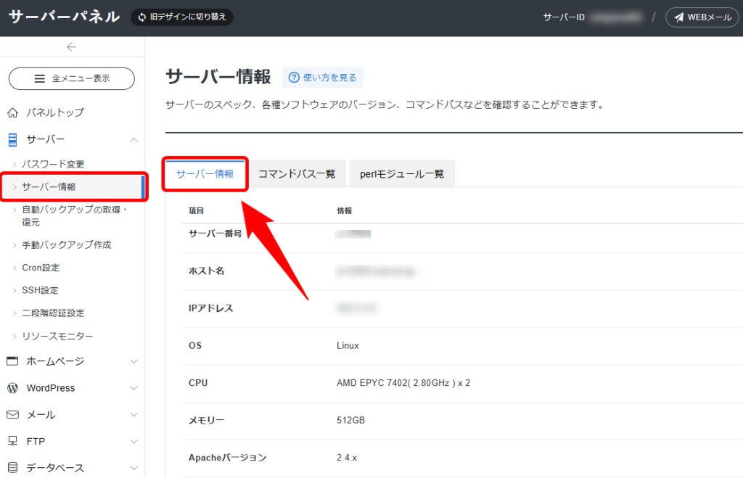Viewport: 743px width, 478px height.
Task: Expand the ホームページ menu section
Action: (134, 361)
